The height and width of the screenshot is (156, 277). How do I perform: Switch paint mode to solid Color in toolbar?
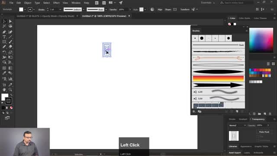click(x=3, y=108)
